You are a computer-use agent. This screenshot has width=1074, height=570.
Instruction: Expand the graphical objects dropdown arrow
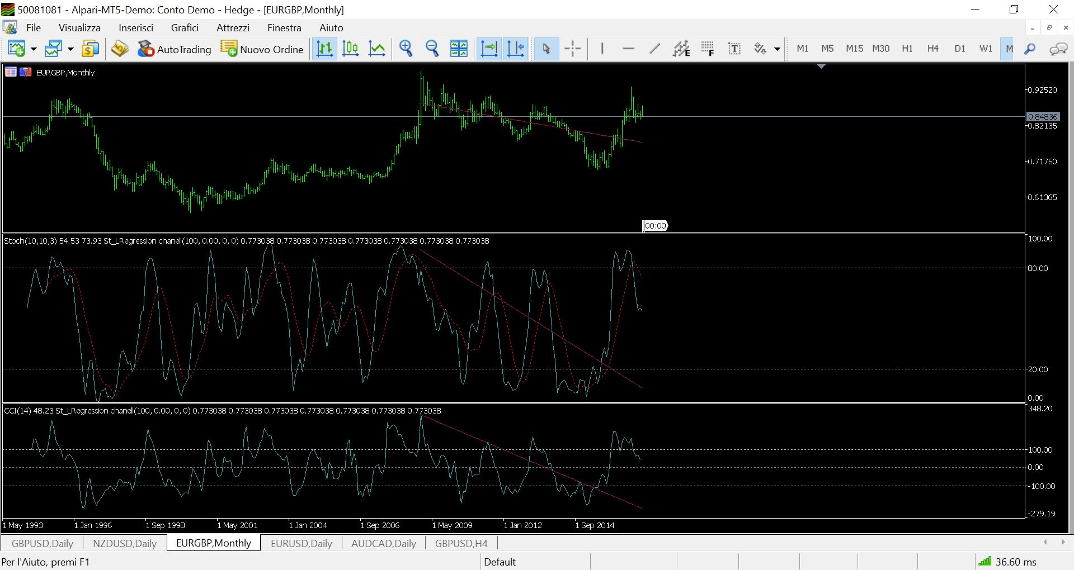[x=777, y=49]
